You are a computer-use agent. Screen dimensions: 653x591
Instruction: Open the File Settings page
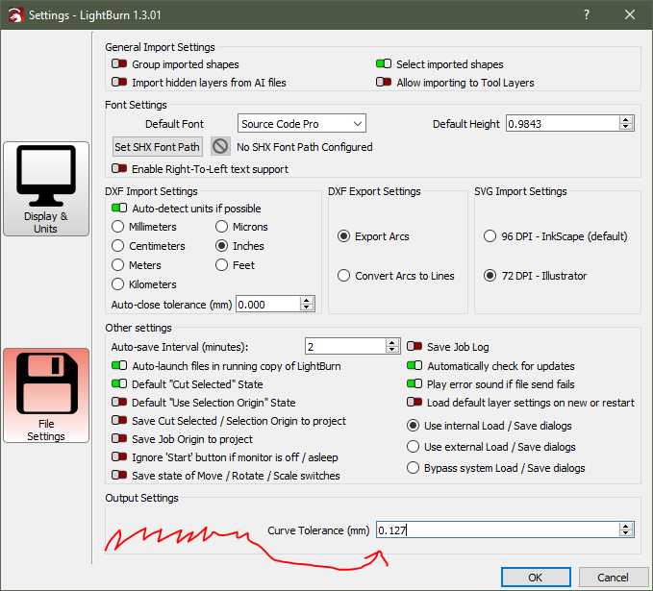click(x=46, y=395)
